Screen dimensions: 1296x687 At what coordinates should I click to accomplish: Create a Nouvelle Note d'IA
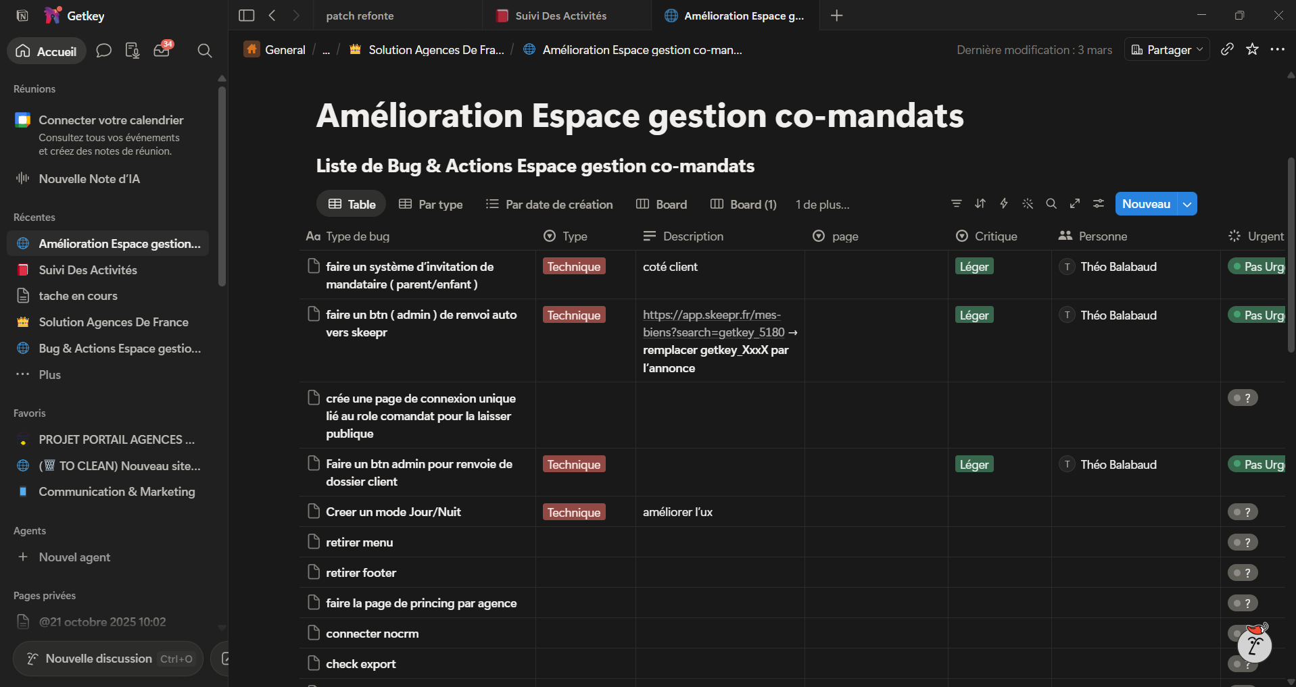pyautogui.click(x=89, y=179)
